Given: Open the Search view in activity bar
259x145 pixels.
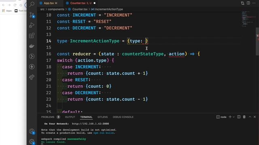Looking at the screenshot, I should (32, 4).
